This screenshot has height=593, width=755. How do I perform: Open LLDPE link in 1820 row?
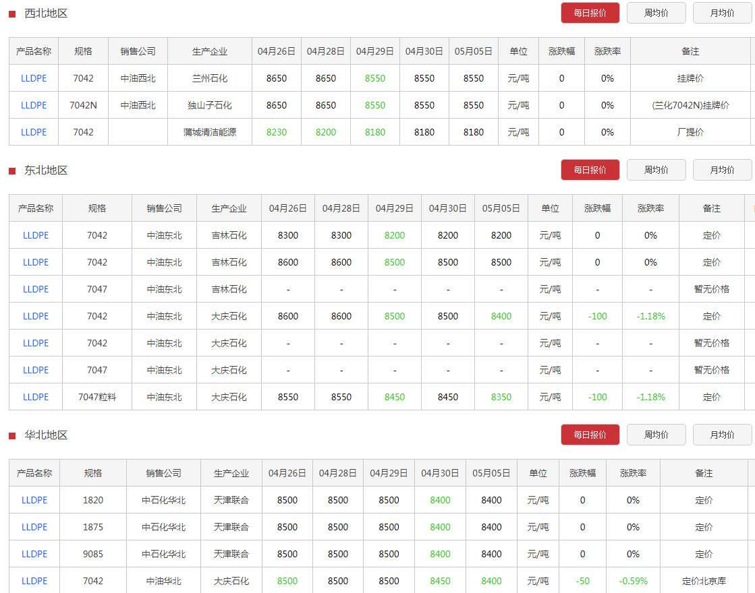click(x=34, y=500)
